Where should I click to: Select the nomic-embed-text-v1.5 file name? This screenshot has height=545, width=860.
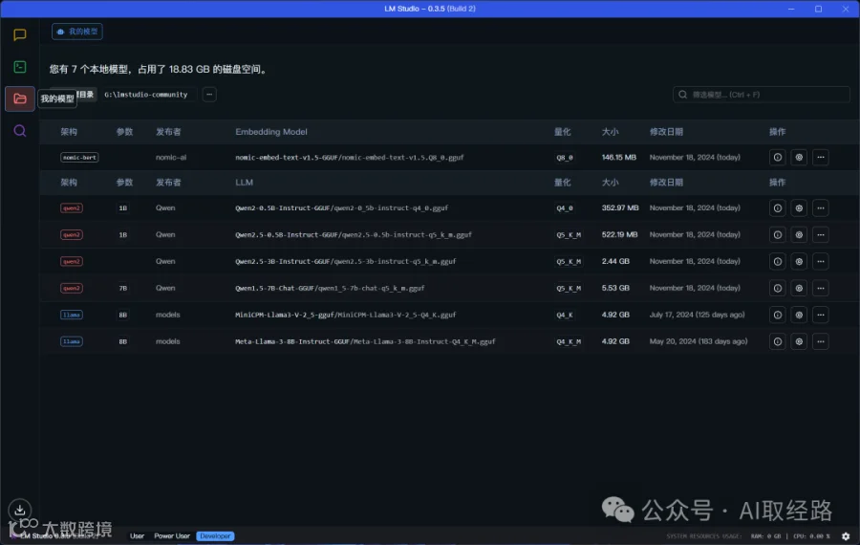point(350,158)
